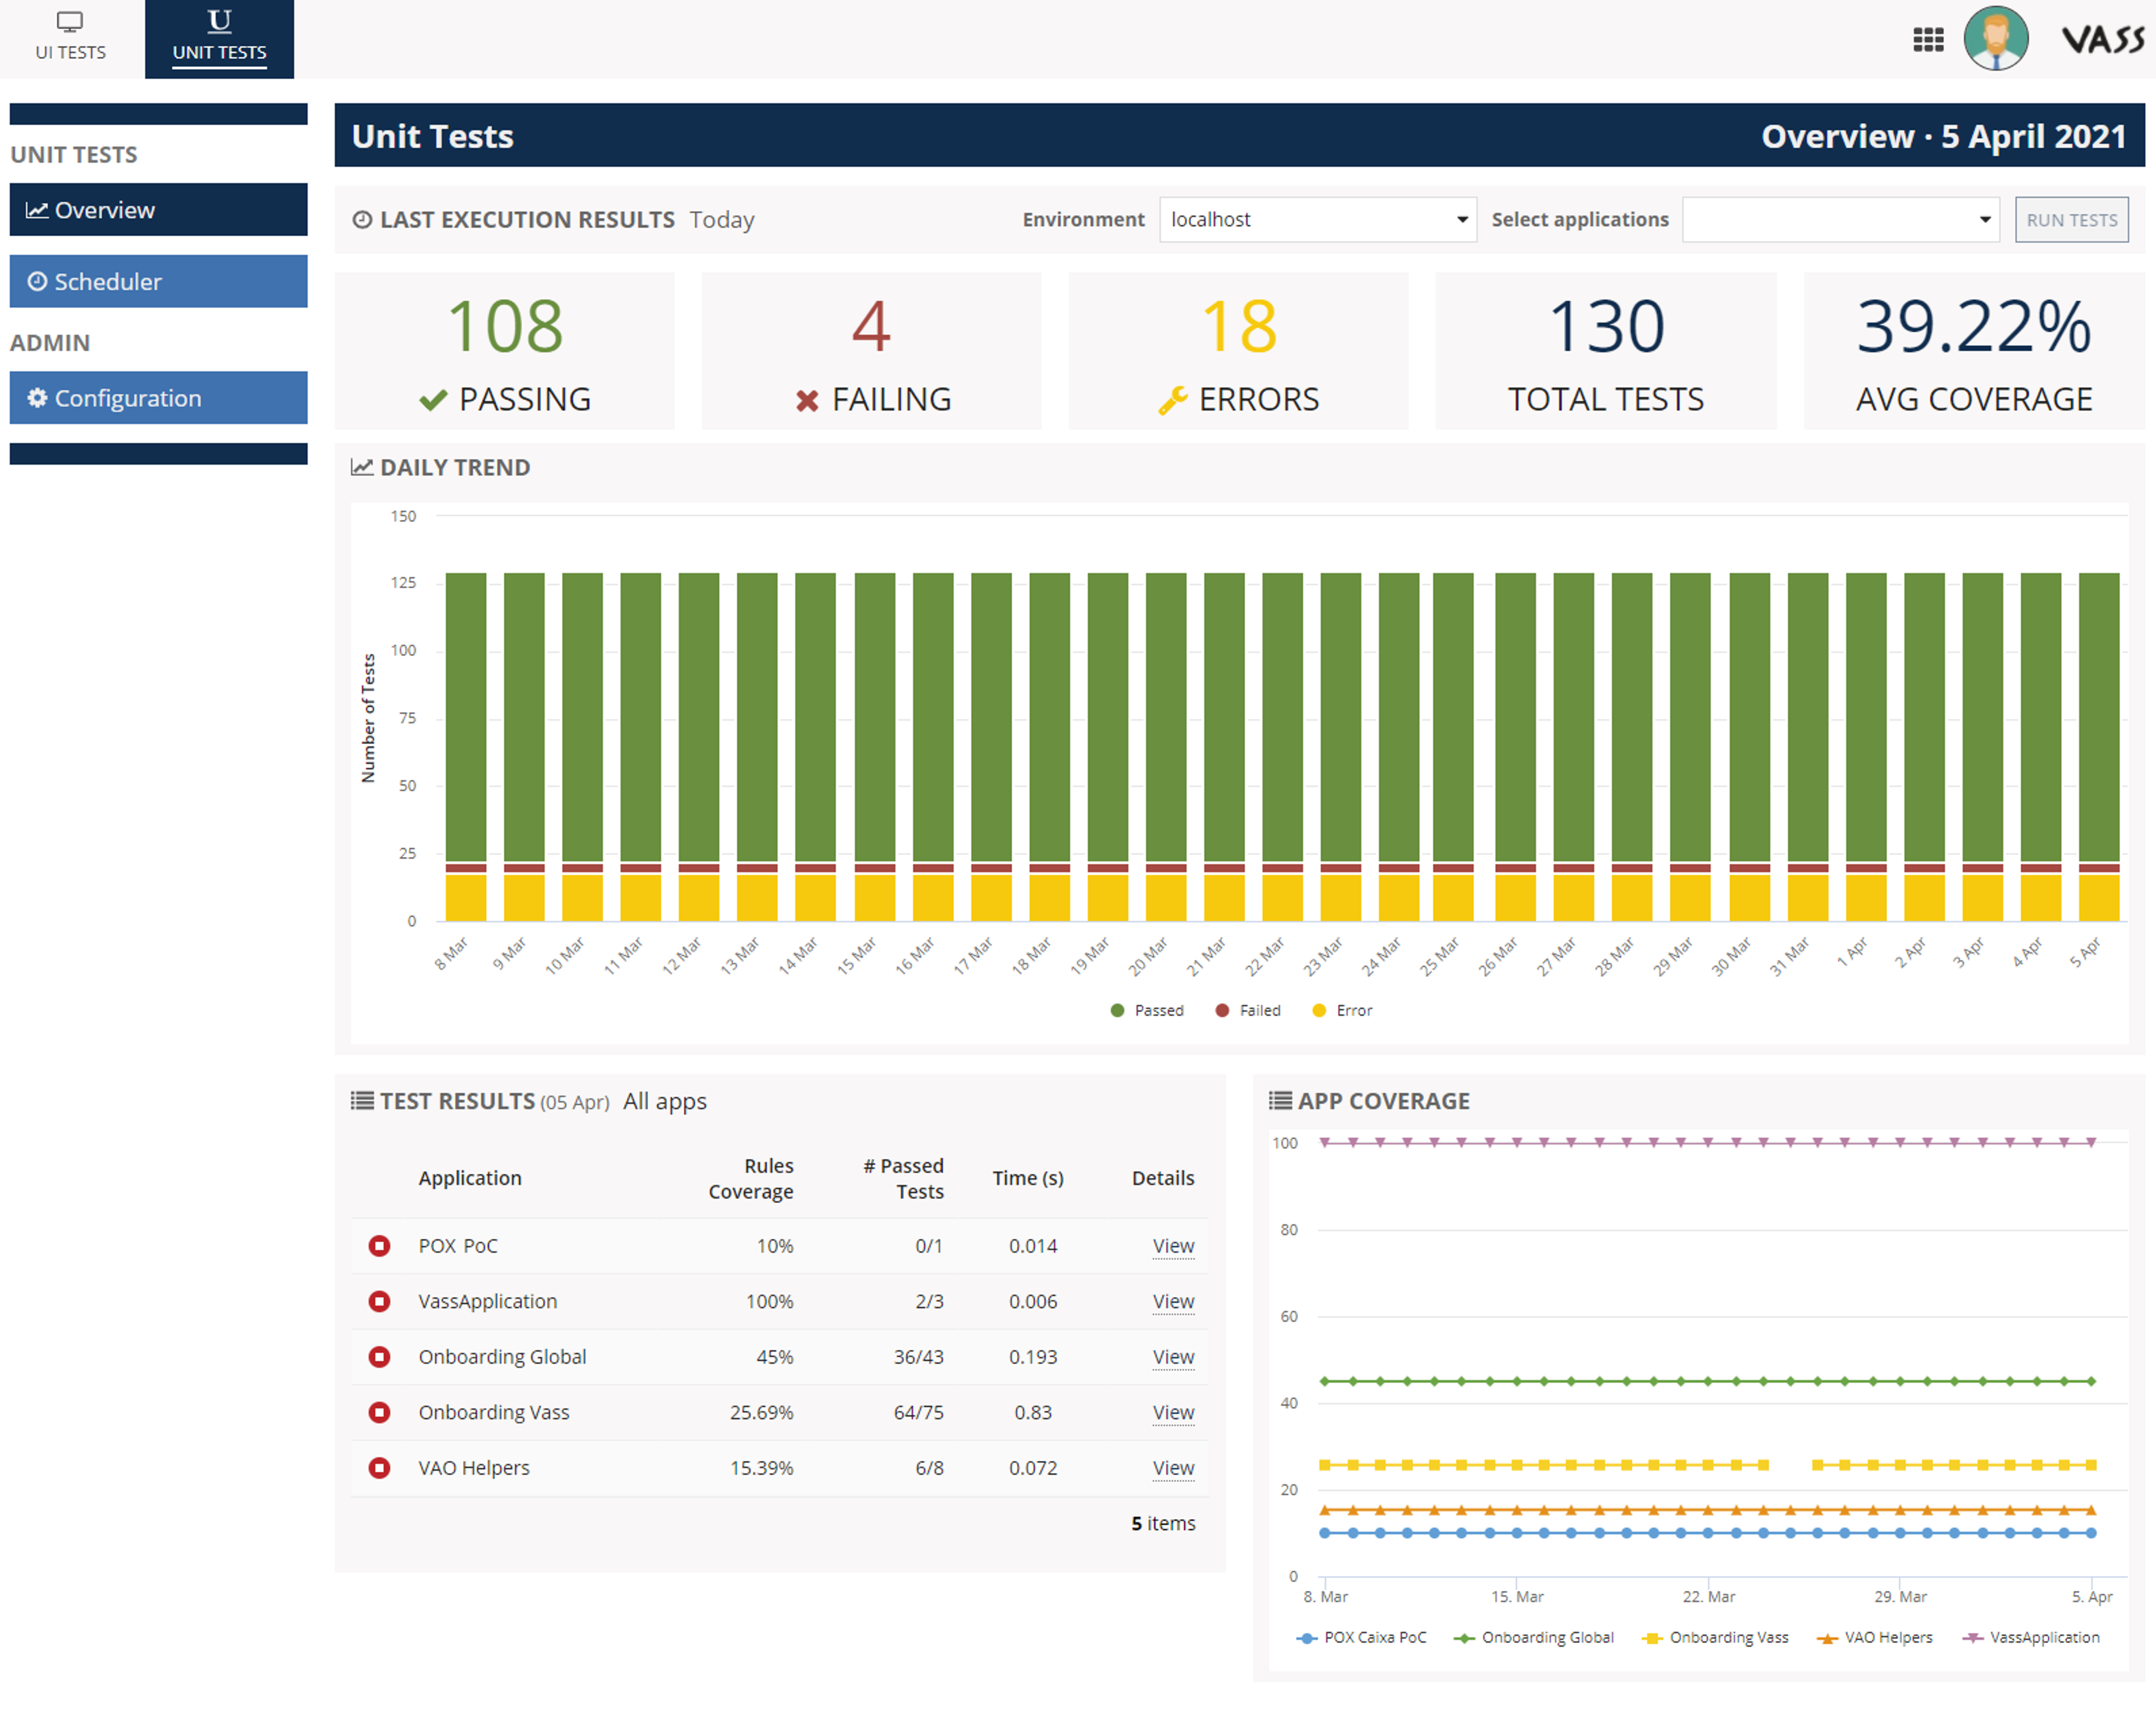Image resolution: width=2156 pixels, height=1725 pixels.
Task: Click the Unit Tests U icon
Action: coord(219,21)
